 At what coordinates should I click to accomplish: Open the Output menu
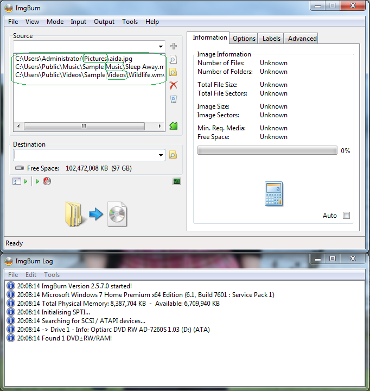tap(104, 22)
